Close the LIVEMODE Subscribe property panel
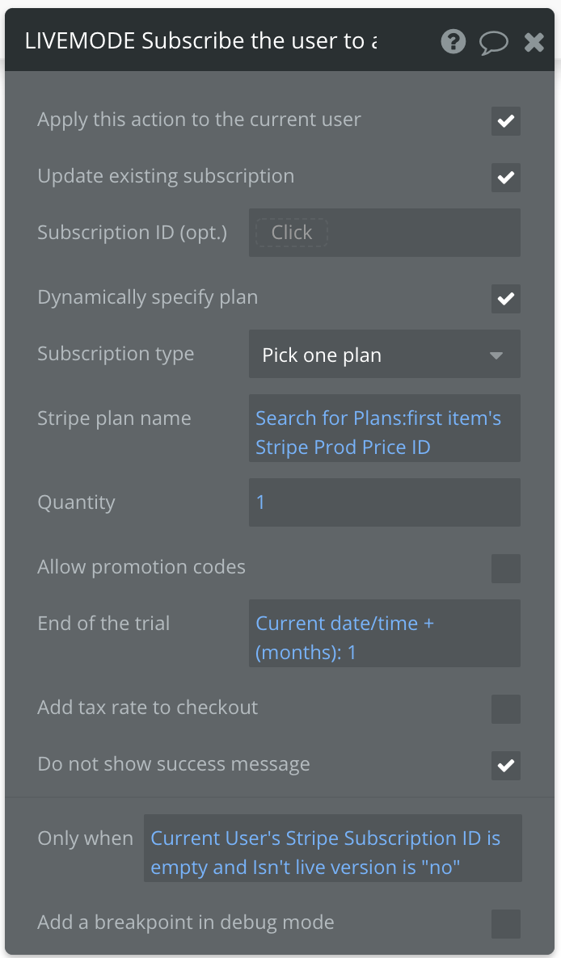The width and height of the screenshot is (561, 958). (x=534, y=41)
